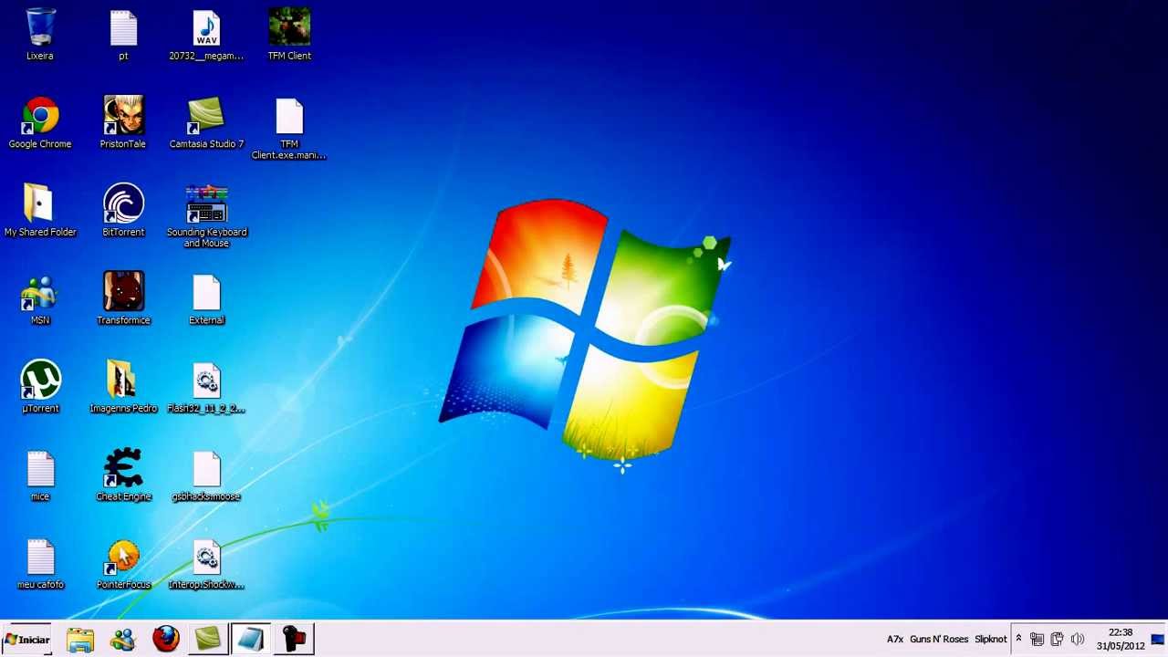This screenshot has height=657, width=1168.
Task: Click the Guns N' Roses toolbar link
Action: tap(939, 640)
